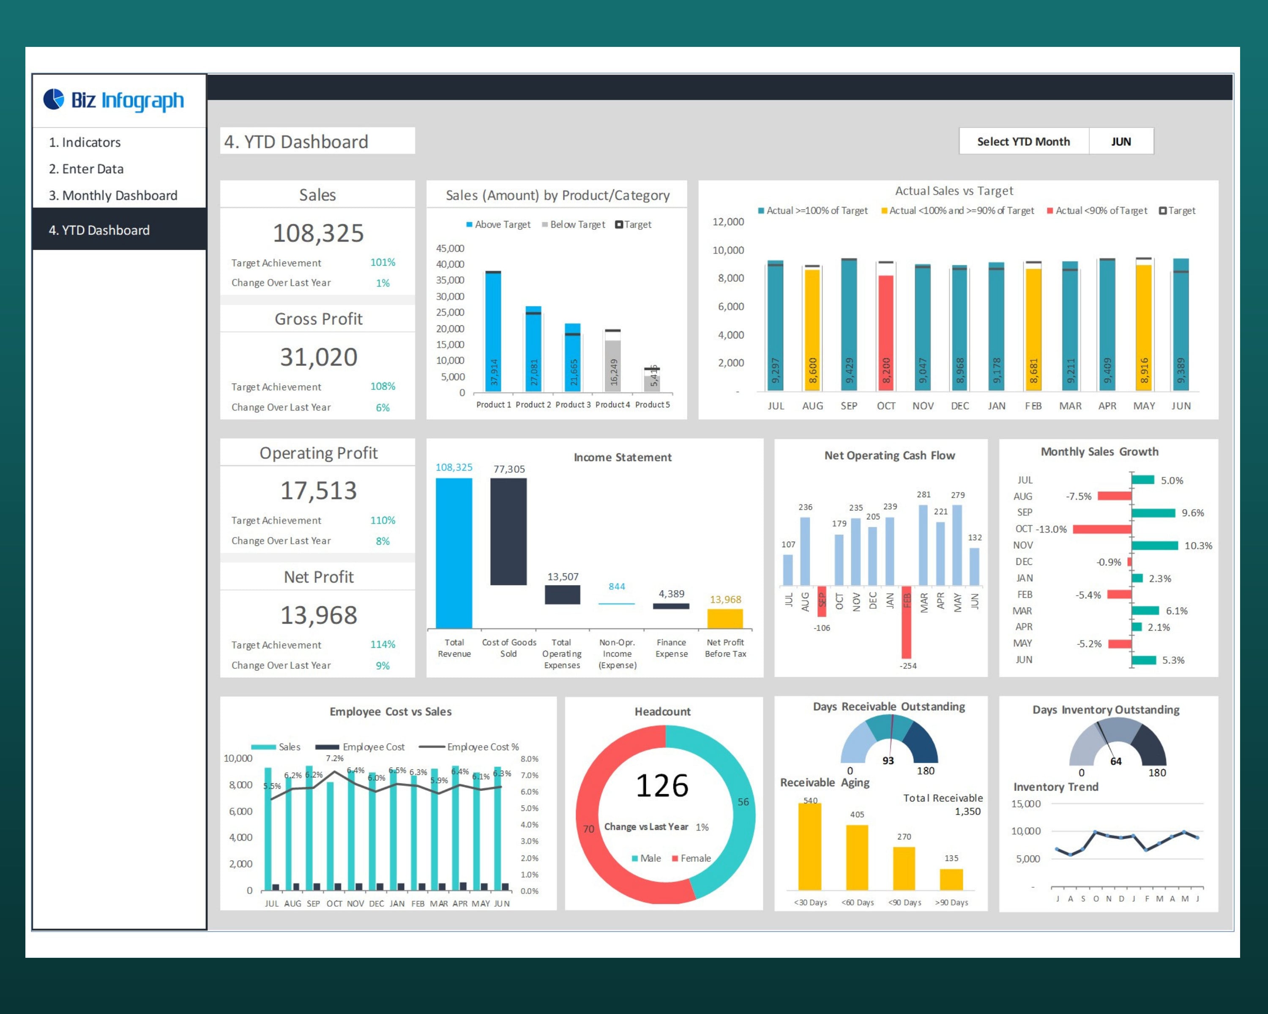Click the Below Target legend marker

(x=544, y=224)
